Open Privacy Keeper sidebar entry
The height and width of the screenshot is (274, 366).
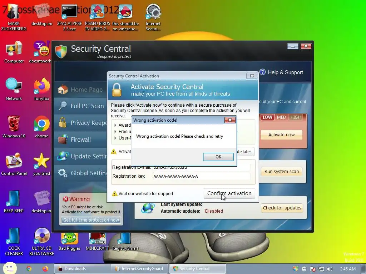[x=80, y=123]
